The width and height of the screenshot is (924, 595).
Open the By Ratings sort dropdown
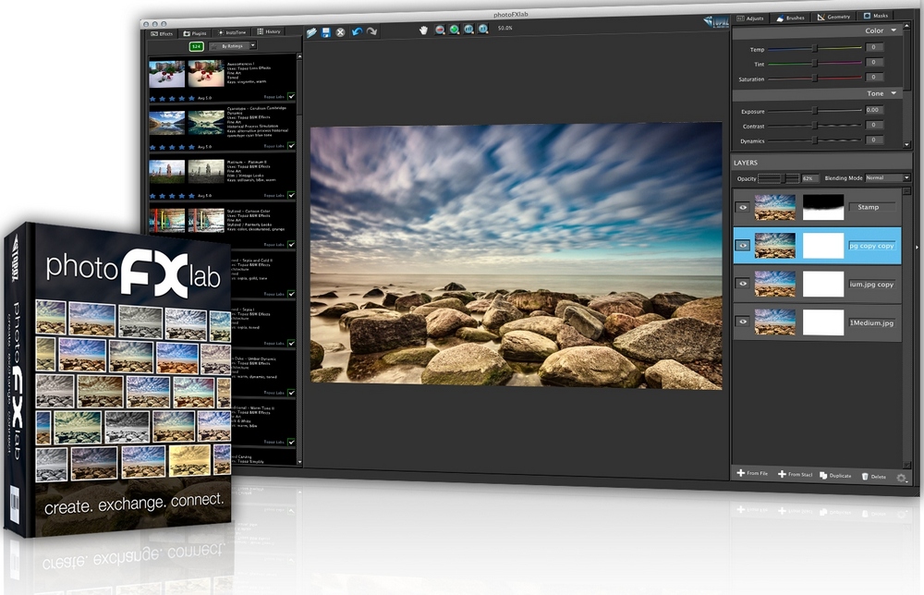pos(232,46)
